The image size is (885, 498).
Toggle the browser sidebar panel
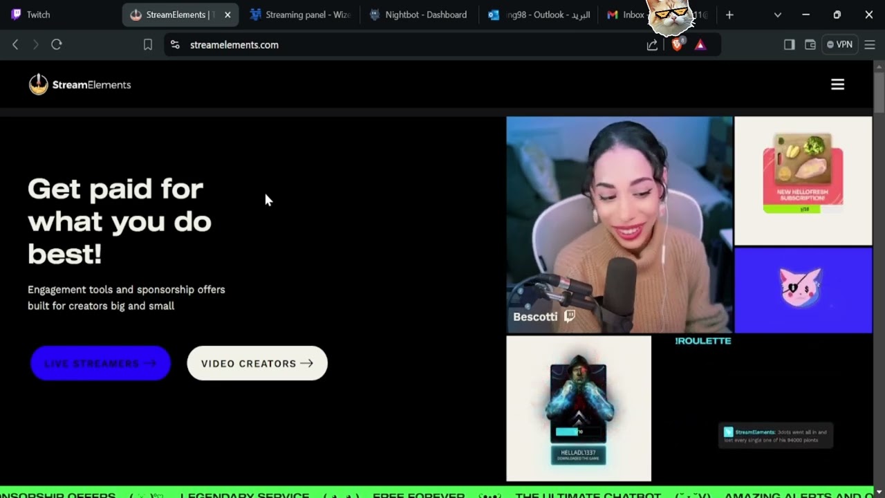point(789,44)
